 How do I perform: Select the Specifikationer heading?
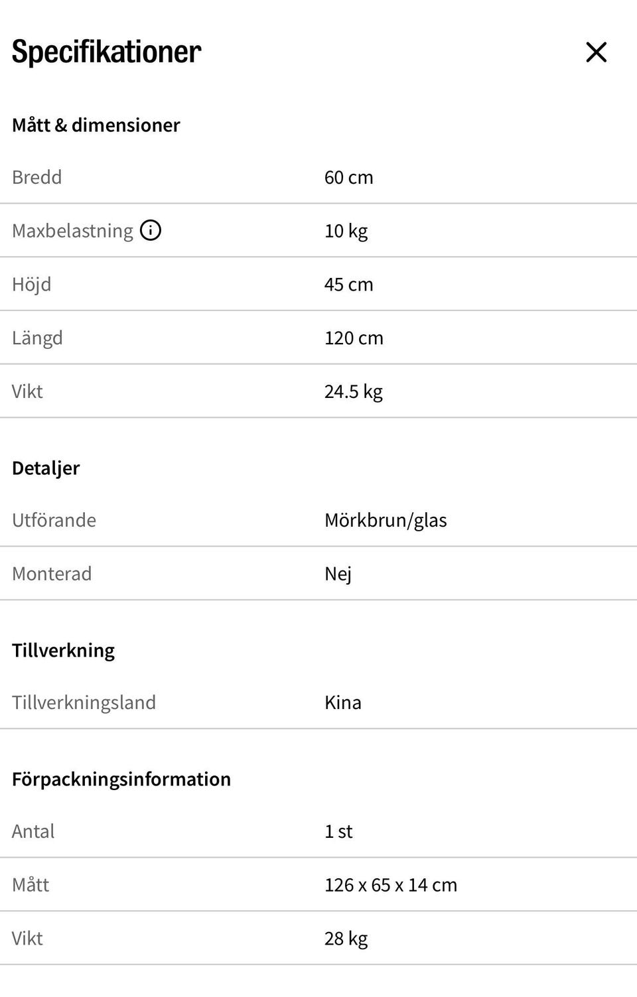click(x=106, y=52)
